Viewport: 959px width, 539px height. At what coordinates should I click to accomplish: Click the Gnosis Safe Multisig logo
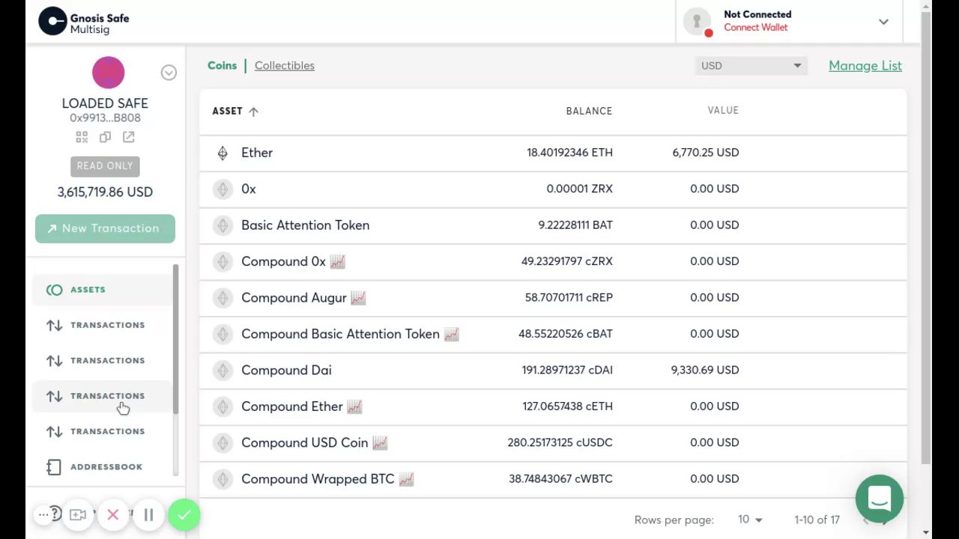[84, 22]
